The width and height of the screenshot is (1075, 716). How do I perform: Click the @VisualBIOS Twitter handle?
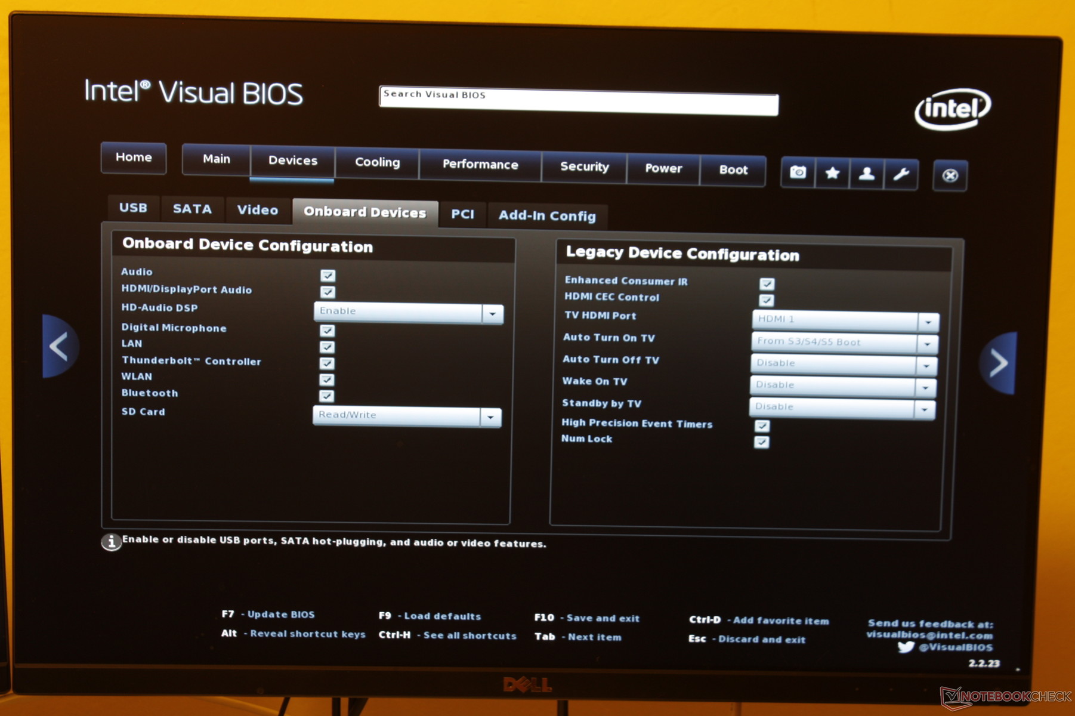[x=956, y=647]
